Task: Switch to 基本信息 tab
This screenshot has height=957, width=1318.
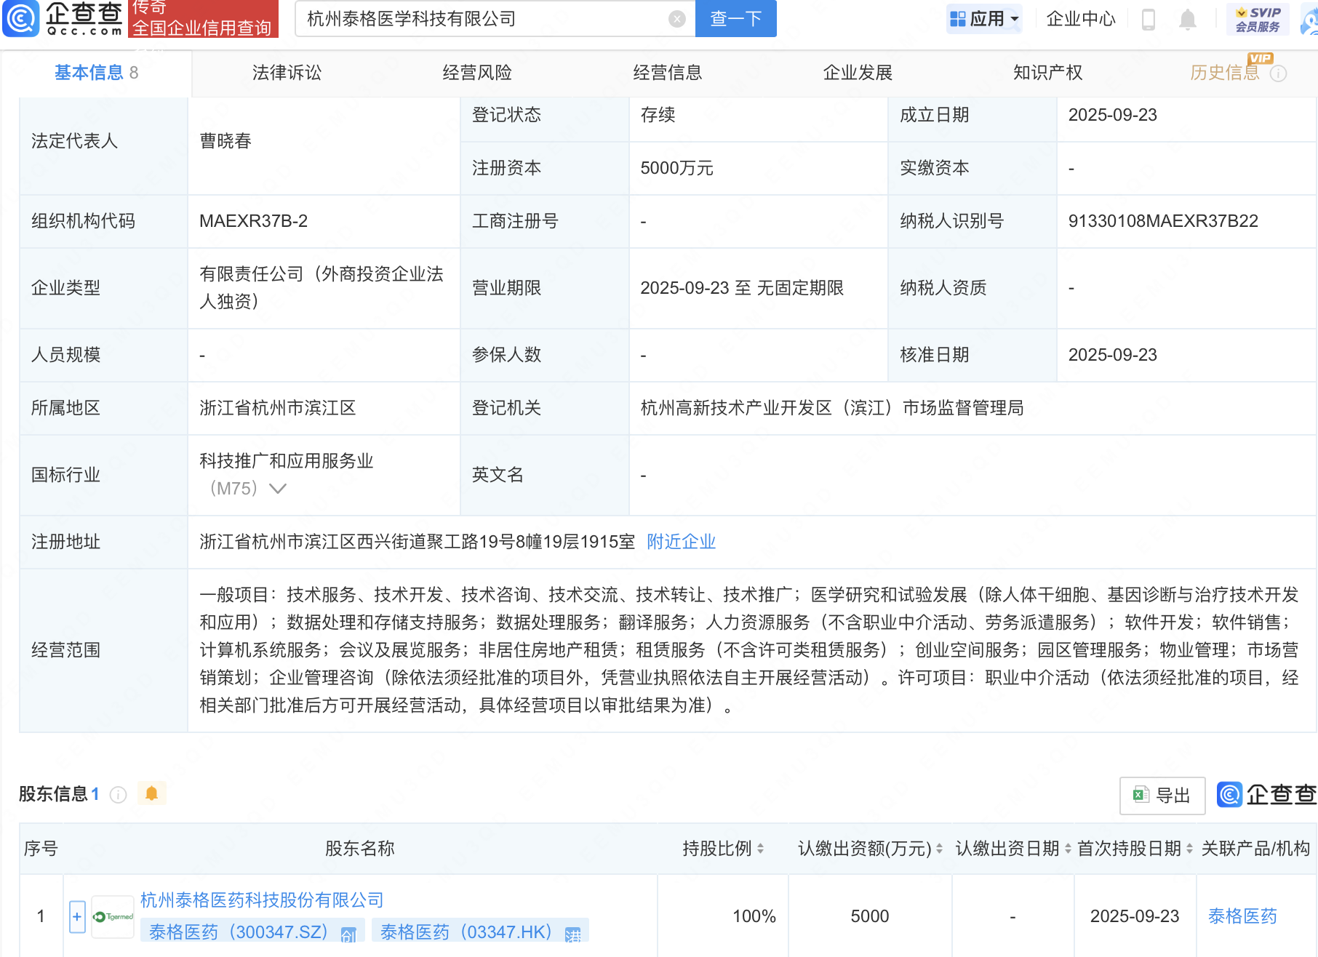Action: tap(96, 73)
